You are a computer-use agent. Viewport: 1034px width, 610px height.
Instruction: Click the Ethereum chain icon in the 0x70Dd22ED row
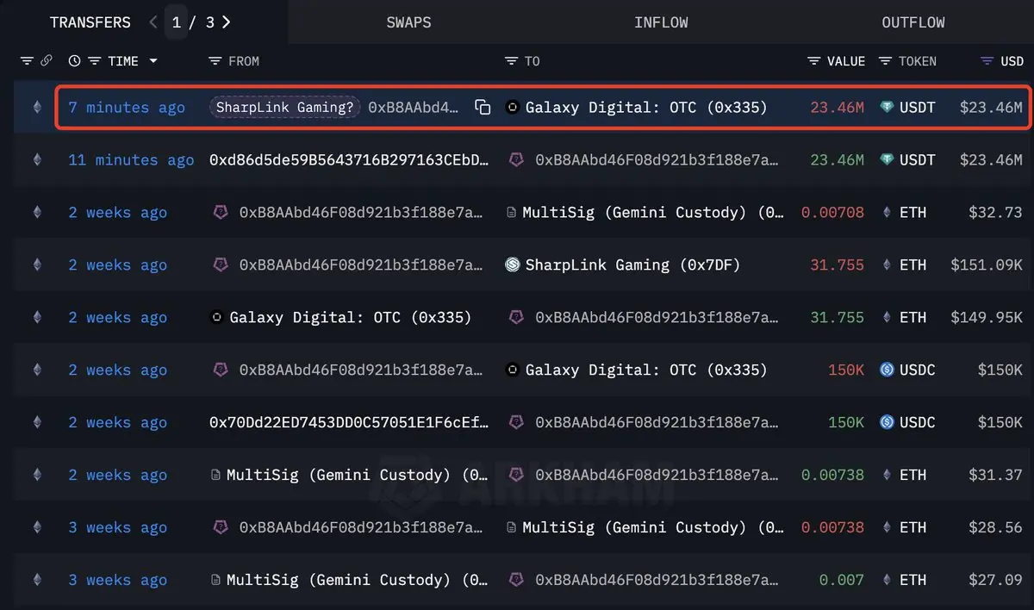tap(36, 423)
